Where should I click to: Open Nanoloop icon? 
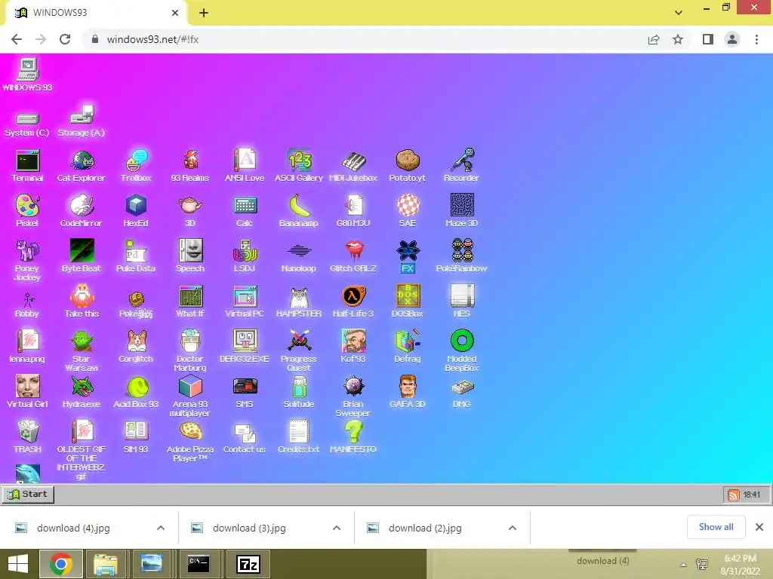point(299,256)
